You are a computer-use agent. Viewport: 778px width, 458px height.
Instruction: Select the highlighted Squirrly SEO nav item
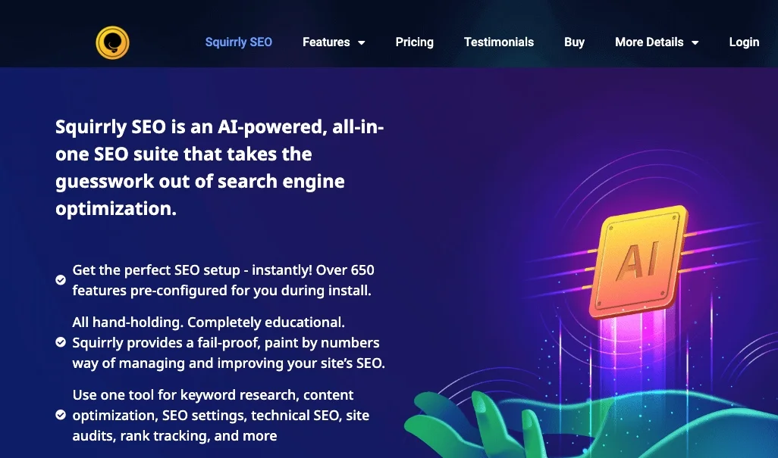click(238, 42)
